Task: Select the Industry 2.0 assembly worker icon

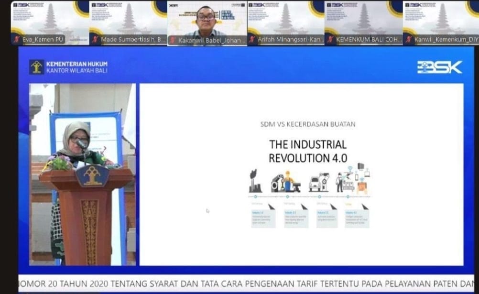Action: coord(287,181)
